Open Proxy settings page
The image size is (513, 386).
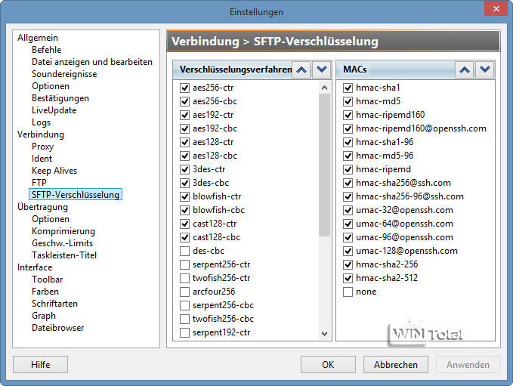(x=42, y=147)
